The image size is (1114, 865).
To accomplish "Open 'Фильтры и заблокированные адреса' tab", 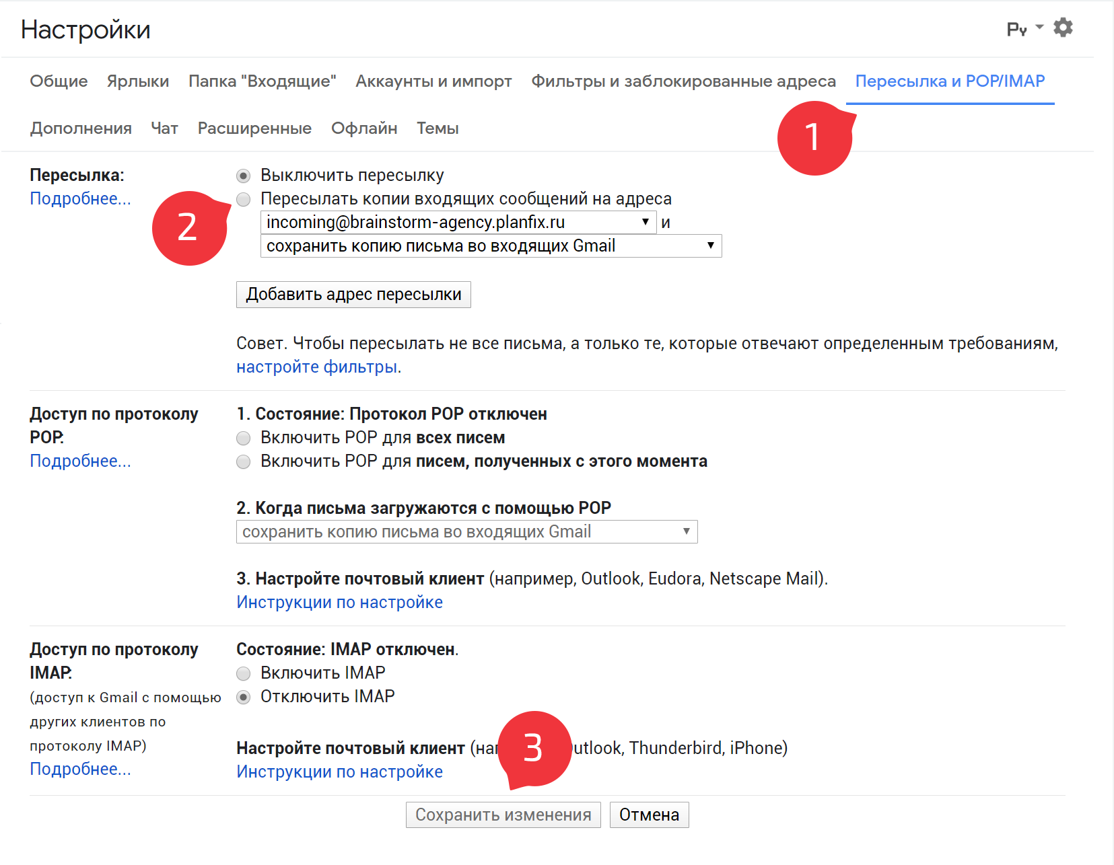I will tap(683, 81).
